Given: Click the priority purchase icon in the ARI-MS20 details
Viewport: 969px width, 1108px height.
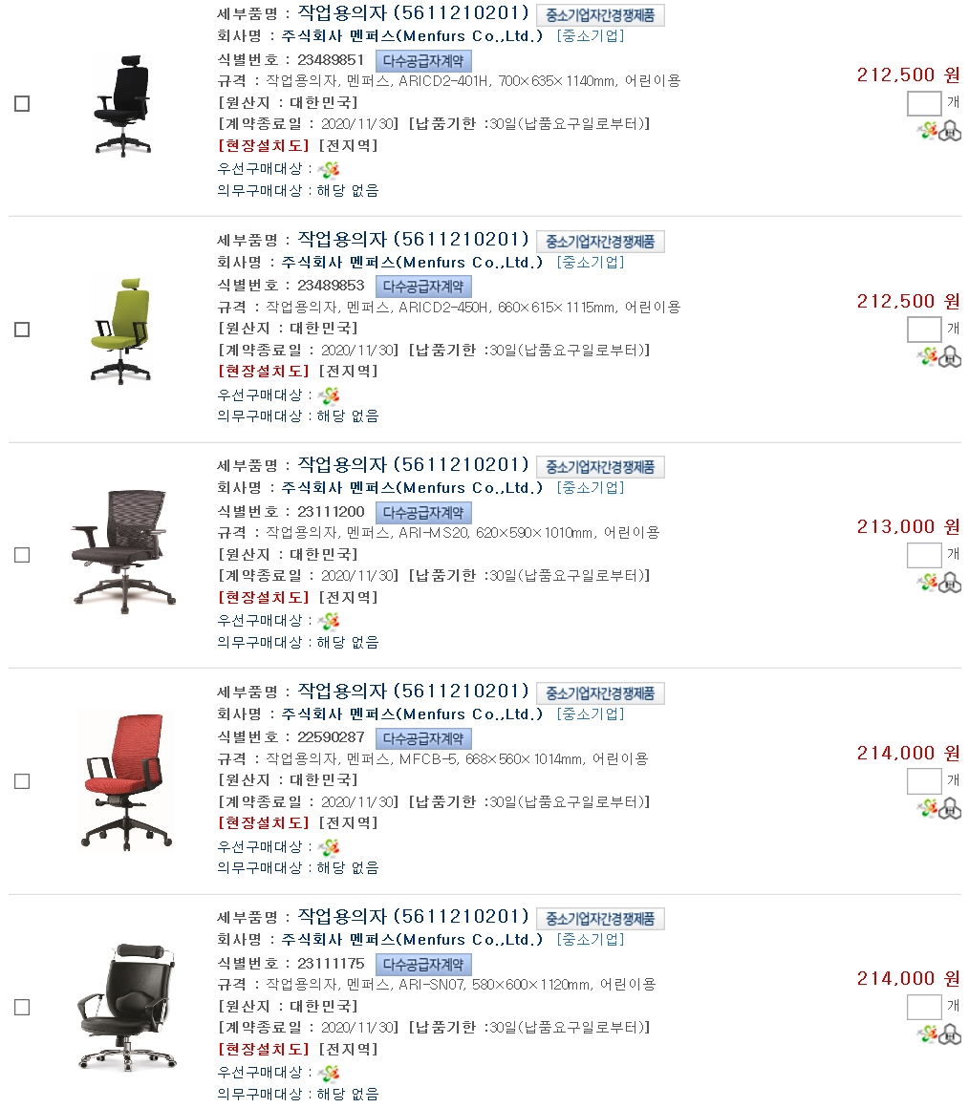Looking at the screenshot, I should point(329,621).
